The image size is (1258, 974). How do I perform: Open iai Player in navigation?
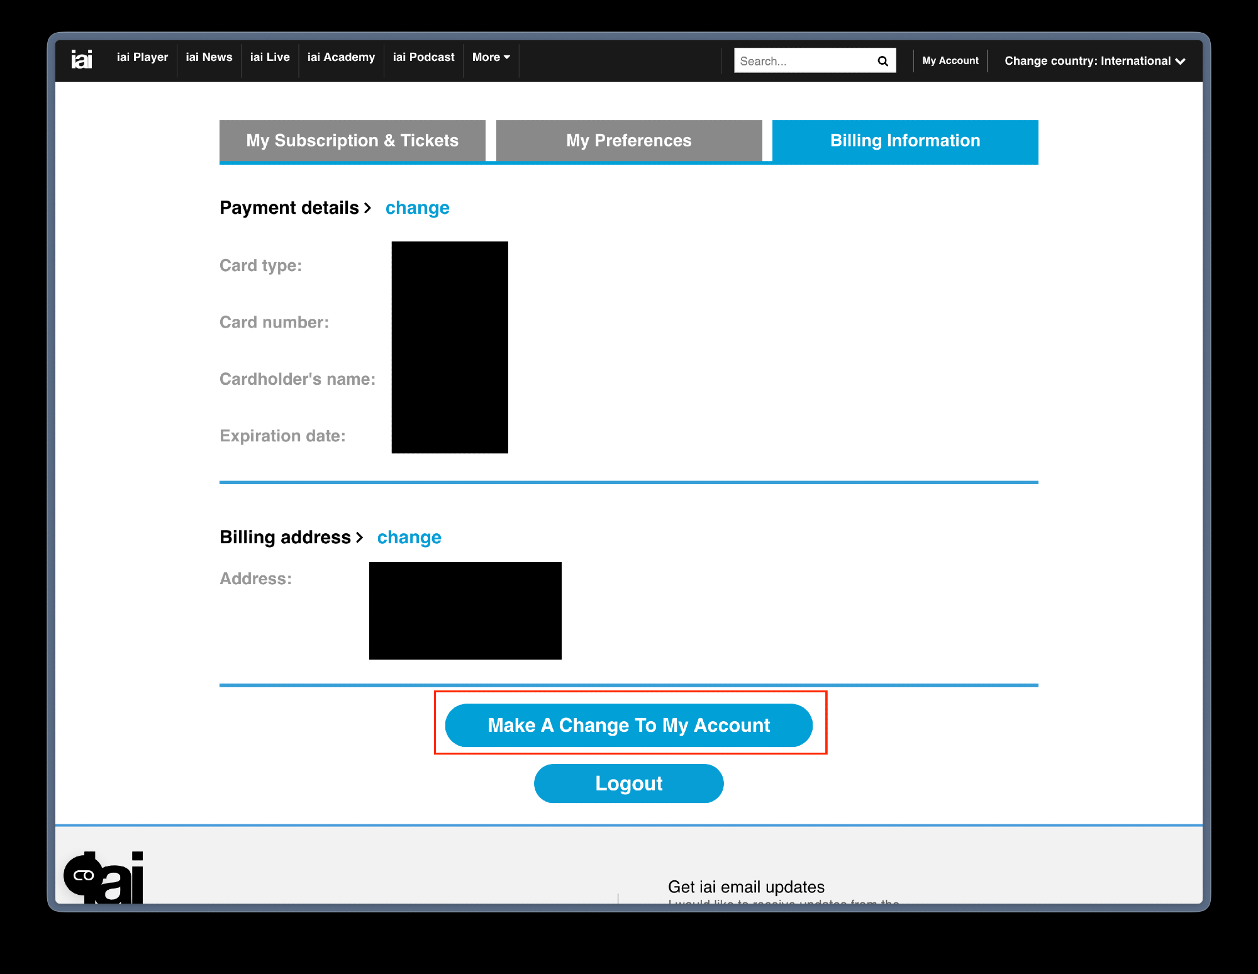point(142,57)
